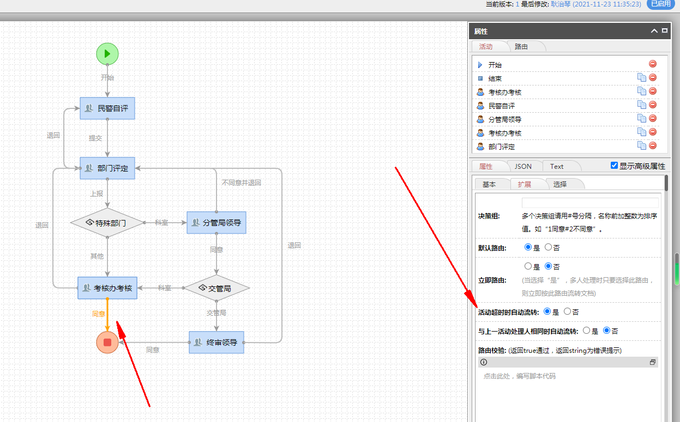Copy the 部门评定 activity
Screen dimensions: 680x422
642,145
